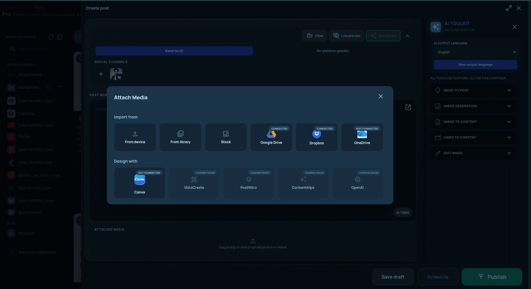Toggle Live preview
531x289 pixels.
point(346,36)
